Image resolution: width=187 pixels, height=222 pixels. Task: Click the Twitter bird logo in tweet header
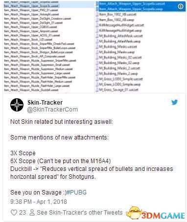[x=174, y=103]
